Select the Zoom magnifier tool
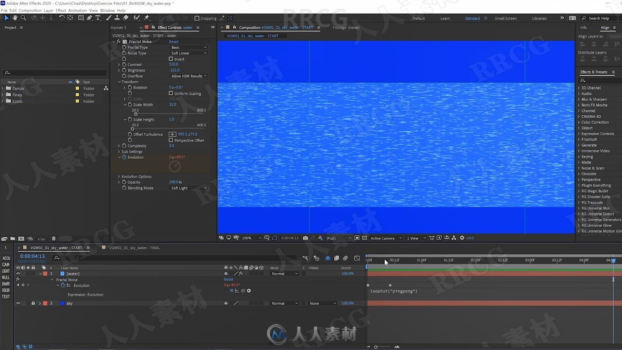Viewport: 622px width, 350px height. pyautogui.click(x=24, y=18)
